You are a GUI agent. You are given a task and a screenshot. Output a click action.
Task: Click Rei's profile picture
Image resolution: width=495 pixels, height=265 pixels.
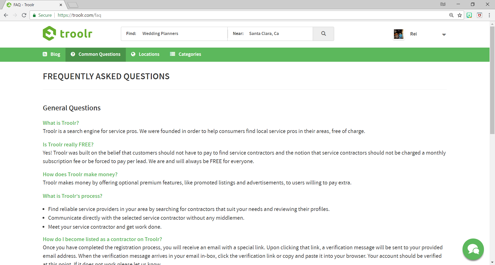[x=399, y=34]
